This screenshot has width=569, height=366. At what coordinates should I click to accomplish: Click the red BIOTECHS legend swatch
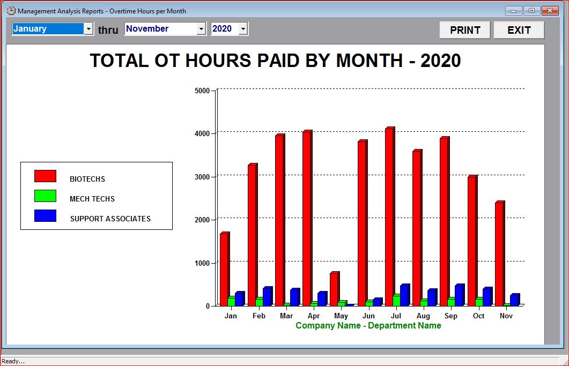46,176
